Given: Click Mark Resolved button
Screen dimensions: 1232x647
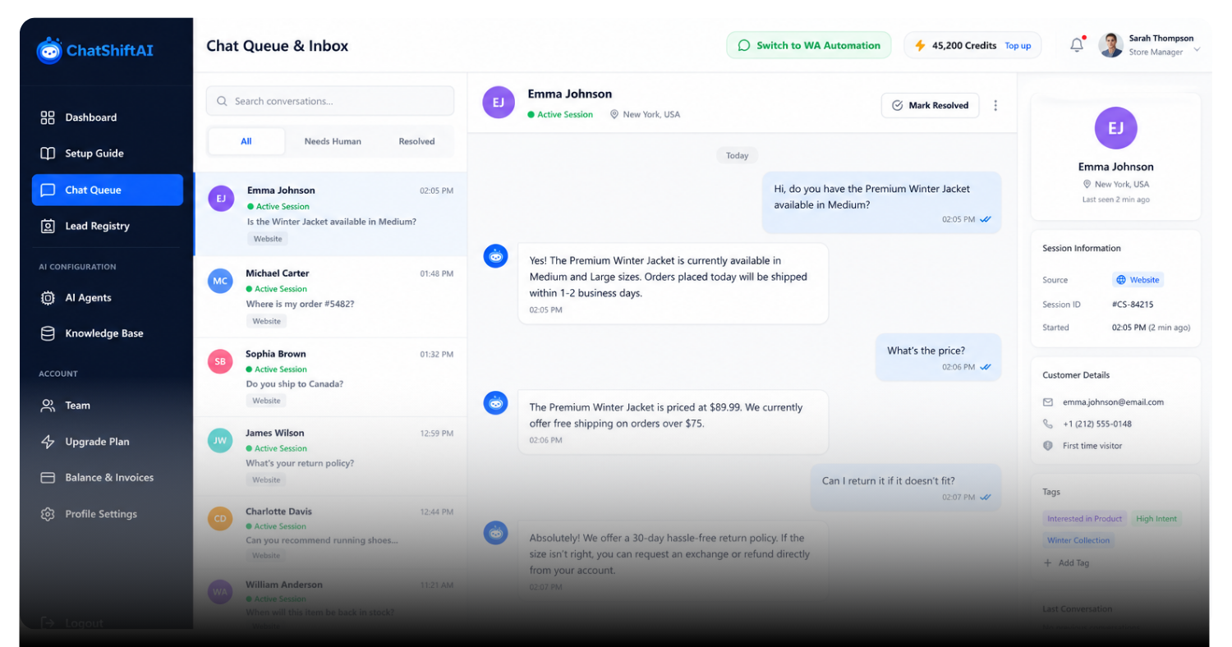Looking at the screenshot, I should (x=931, y=105).
